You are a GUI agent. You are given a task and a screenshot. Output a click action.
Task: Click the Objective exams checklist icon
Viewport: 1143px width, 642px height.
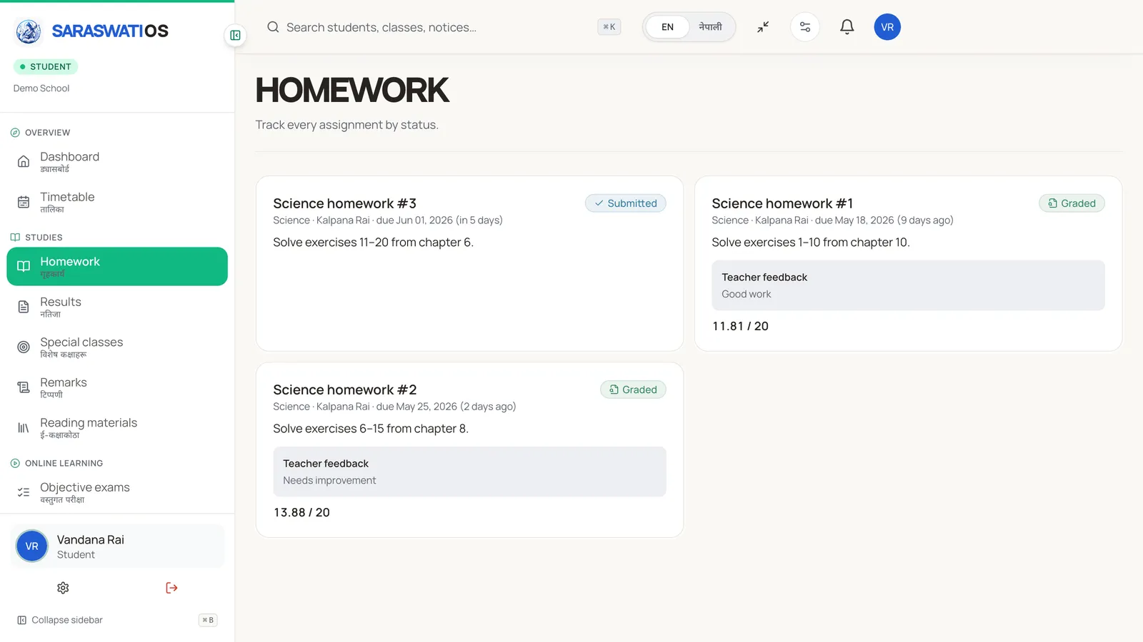pos(24,492)
